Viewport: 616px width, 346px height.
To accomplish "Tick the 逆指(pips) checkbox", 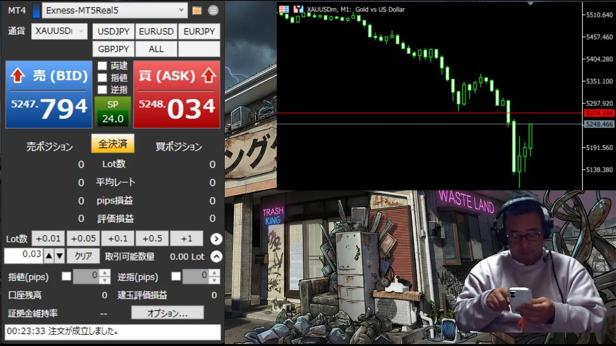I will coord(176,276).
